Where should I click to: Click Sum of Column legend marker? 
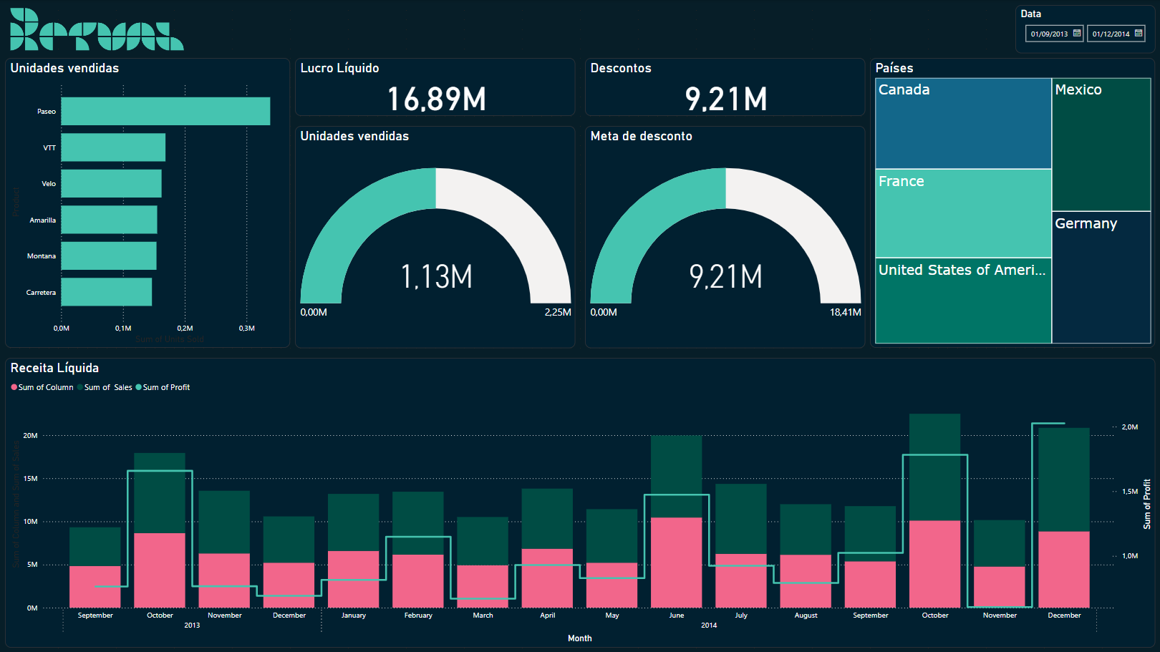click(14, 387)
